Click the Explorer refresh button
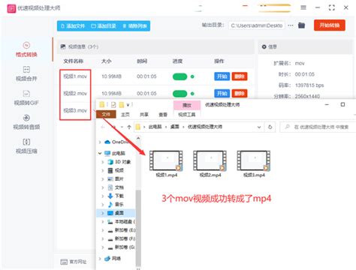The height and width of the screenshot is (270, 356). pos(270,127)
